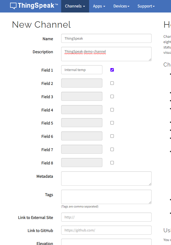Click the Field 2 text box

(x=82, y=83)
